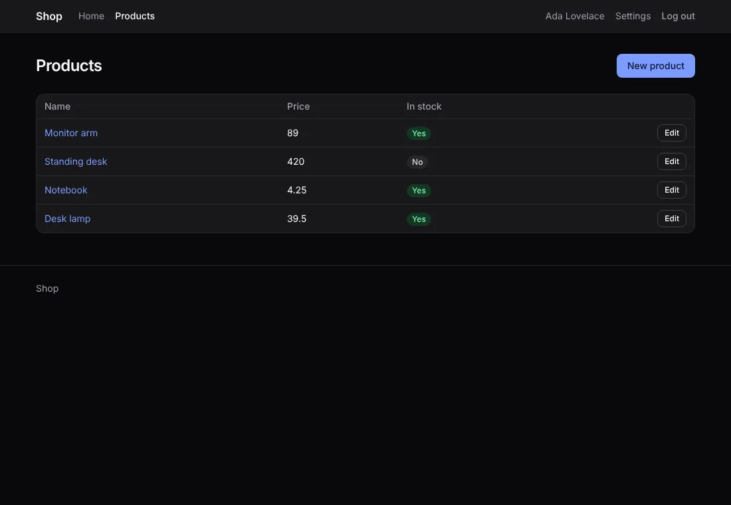Image resolution: width=731 pixels, height=505 pixels.
Task: Open the Products nav link
Action: tap(135, 16)
